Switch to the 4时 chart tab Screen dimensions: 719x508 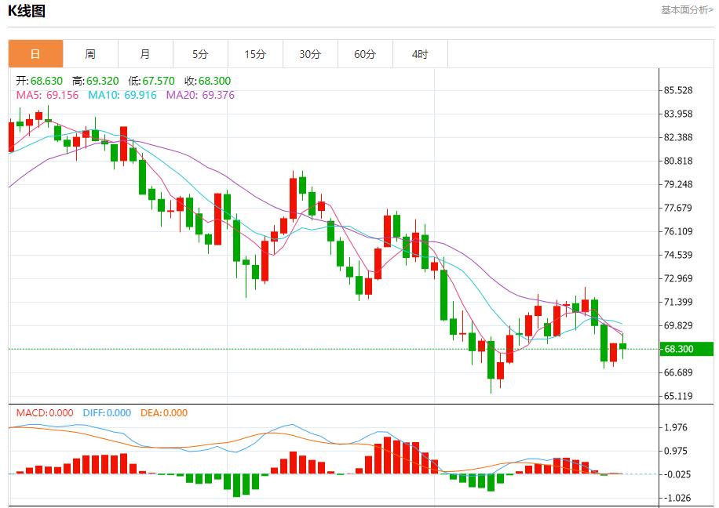coord(420,54)
